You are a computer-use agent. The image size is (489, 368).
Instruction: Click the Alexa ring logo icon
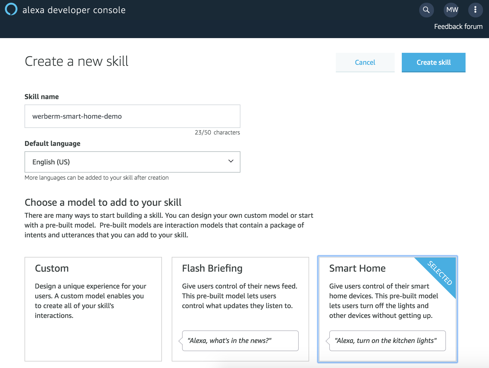11,9
